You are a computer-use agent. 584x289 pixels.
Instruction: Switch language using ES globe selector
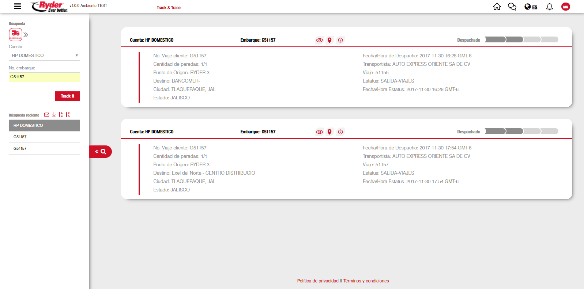pyautogui.click(x=531, y=7)
